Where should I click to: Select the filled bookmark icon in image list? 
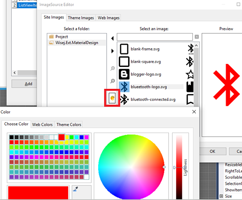click(190, 87)
